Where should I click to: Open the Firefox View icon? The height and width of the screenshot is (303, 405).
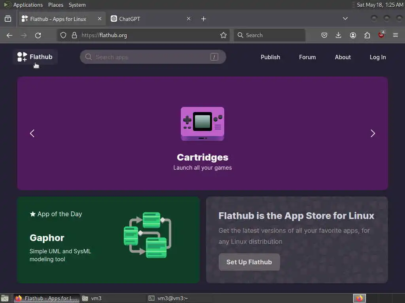click(x=8, y=19)
